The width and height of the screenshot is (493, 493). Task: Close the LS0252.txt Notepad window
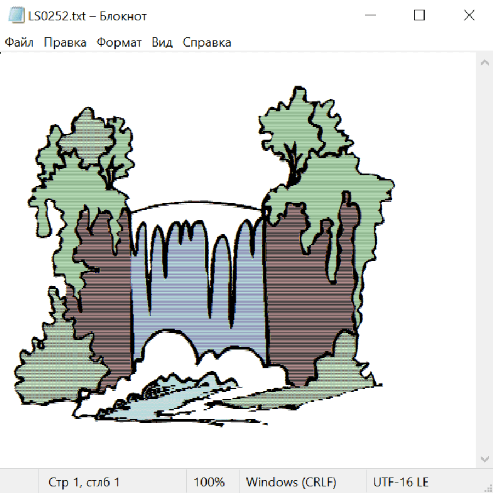(x=469, y=16)
